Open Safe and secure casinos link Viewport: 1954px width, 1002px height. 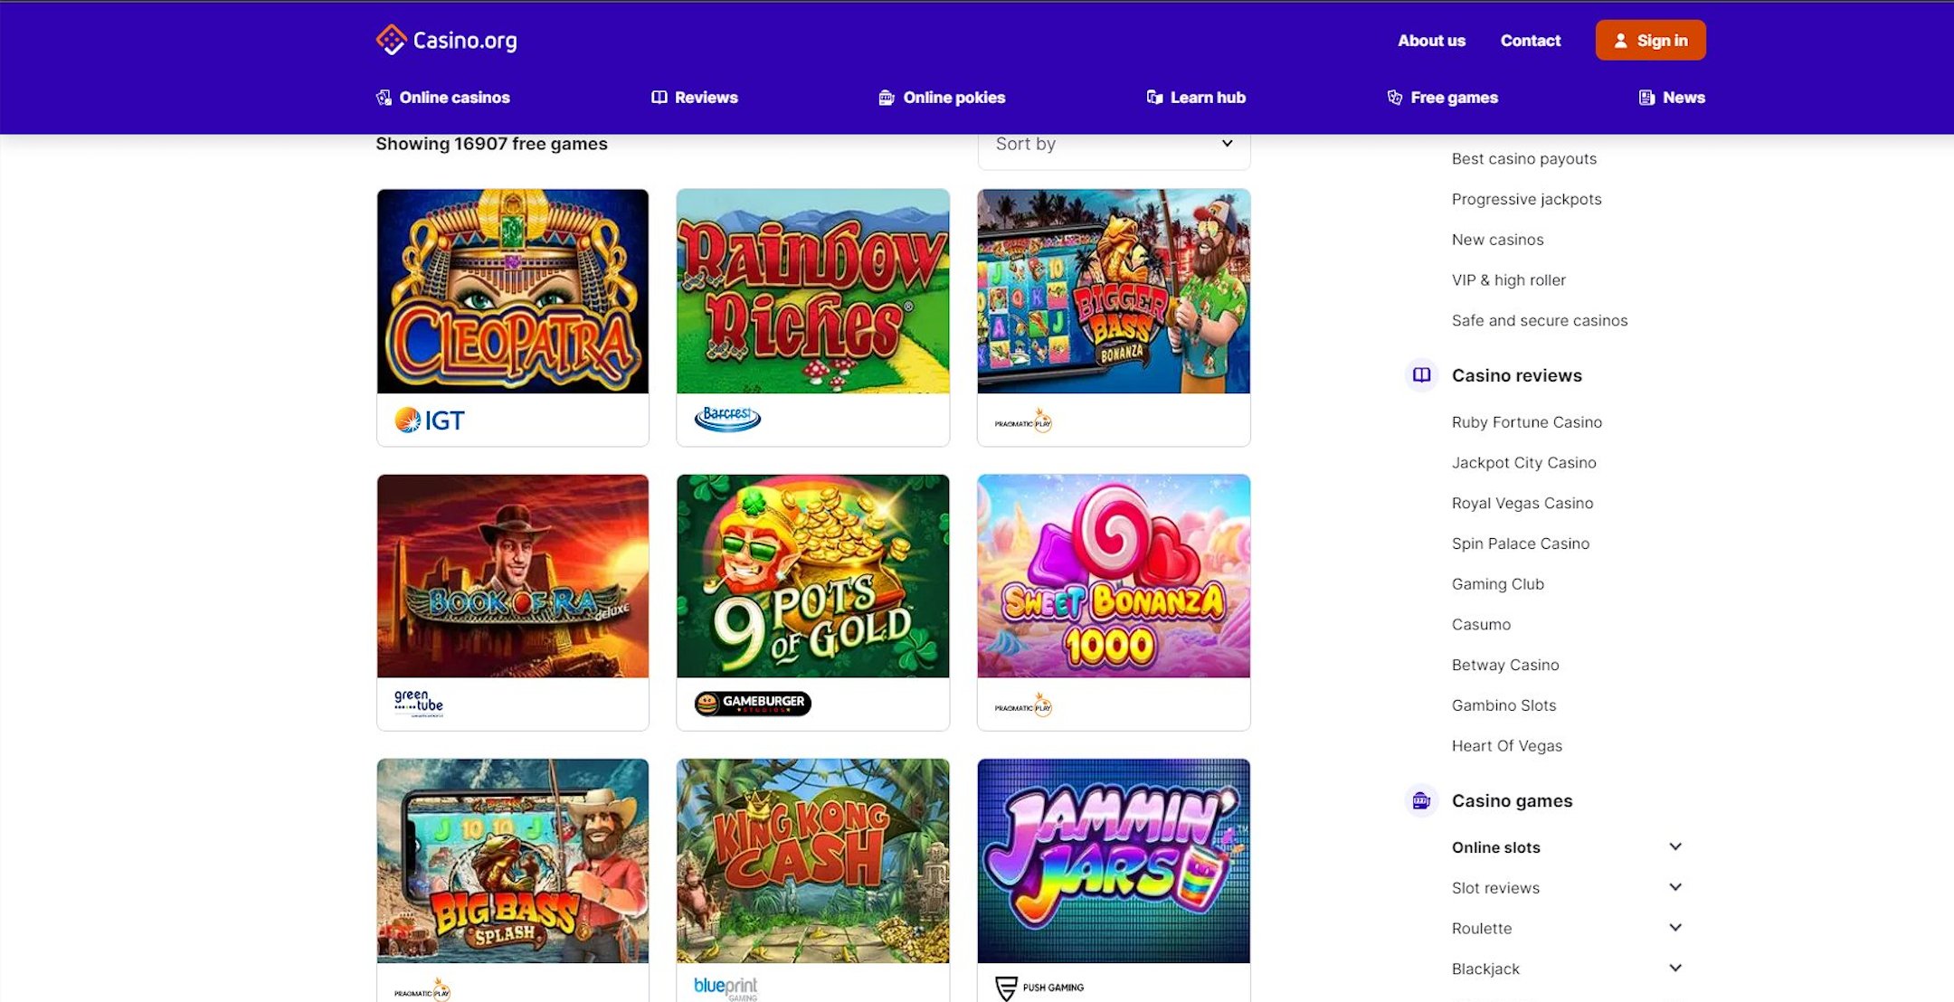1540,320
